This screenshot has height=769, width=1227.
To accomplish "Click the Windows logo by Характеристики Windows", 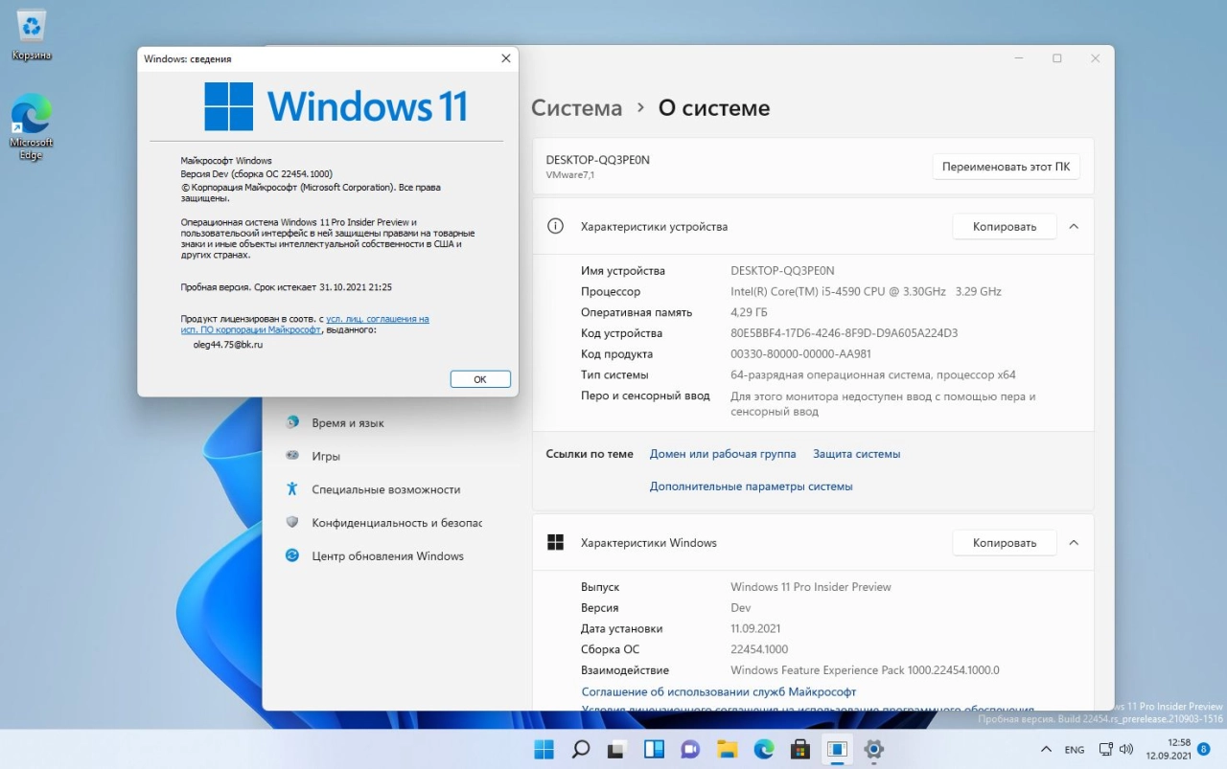I will [x=555, y=543].
